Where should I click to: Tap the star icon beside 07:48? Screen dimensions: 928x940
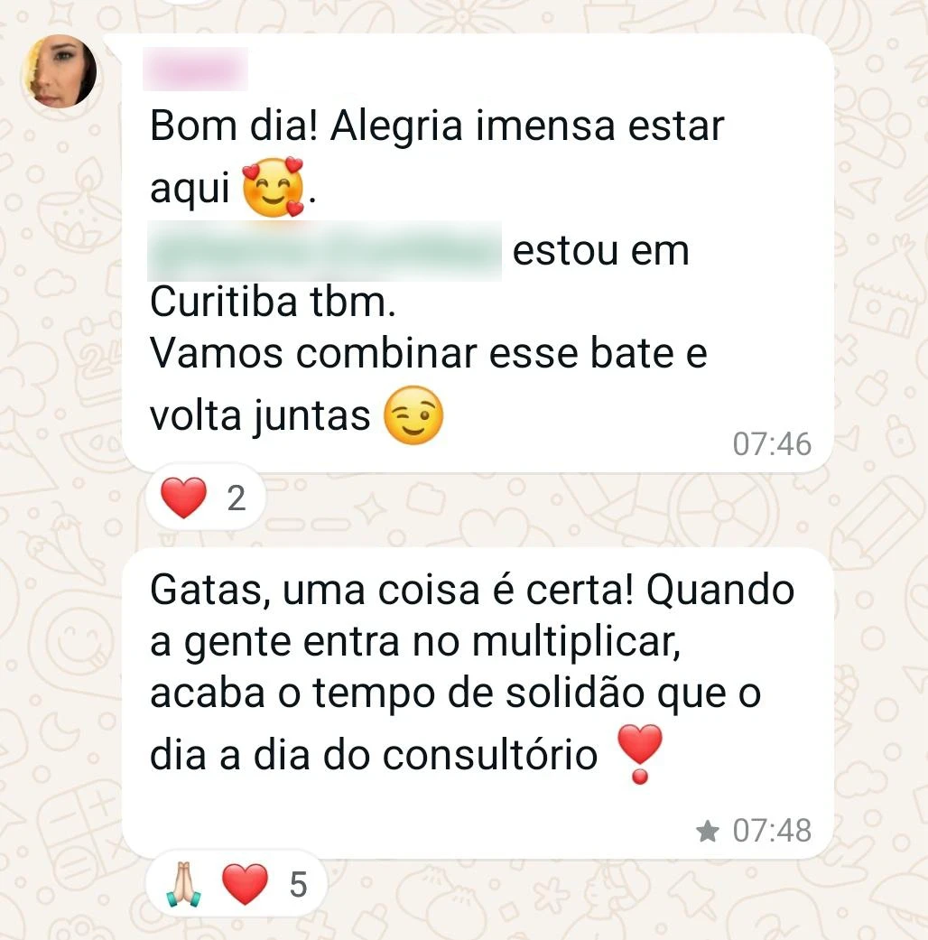click(x=708, y=831)
